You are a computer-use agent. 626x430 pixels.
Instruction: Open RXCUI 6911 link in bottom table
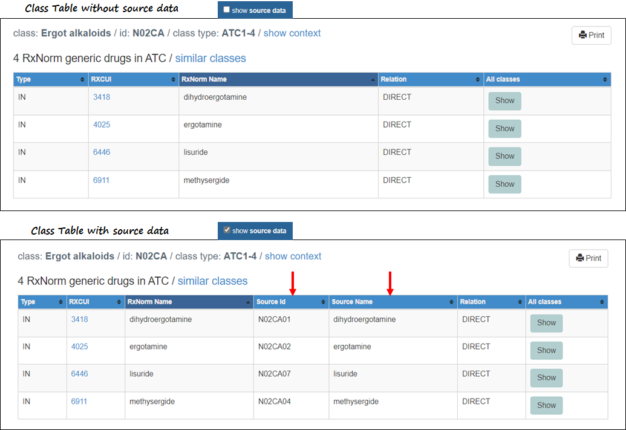tap(79, 401)
